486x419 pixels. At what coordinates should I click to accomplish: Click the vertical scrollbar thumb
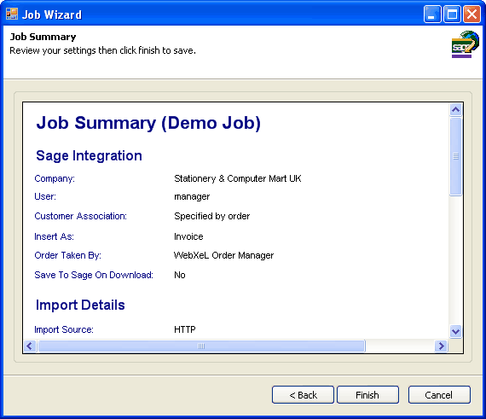455,156
